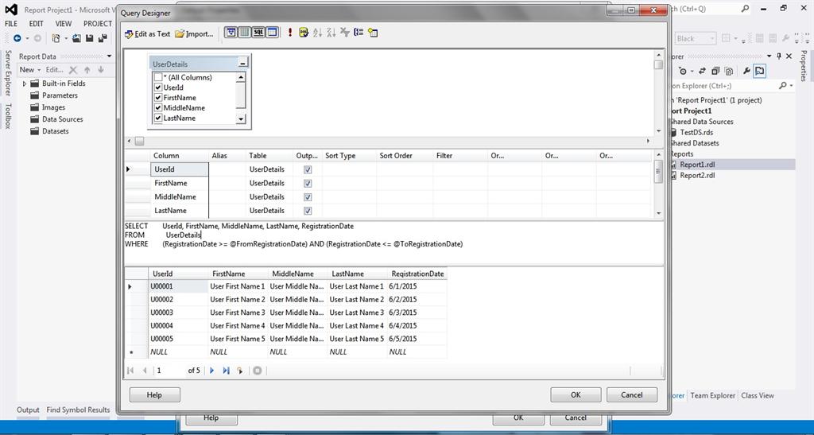Click the Sort Ascending A-Z icon
This screenshot has width=814, height=435.
pos(318,33)
